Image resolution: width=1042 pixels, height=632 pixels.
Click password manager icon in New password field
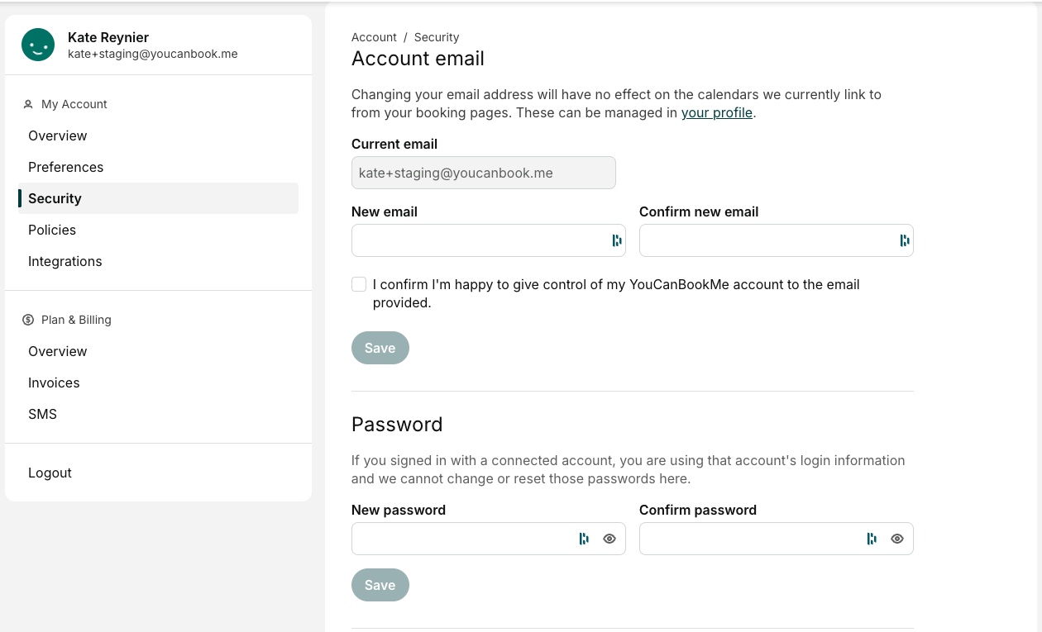(584, 539)
